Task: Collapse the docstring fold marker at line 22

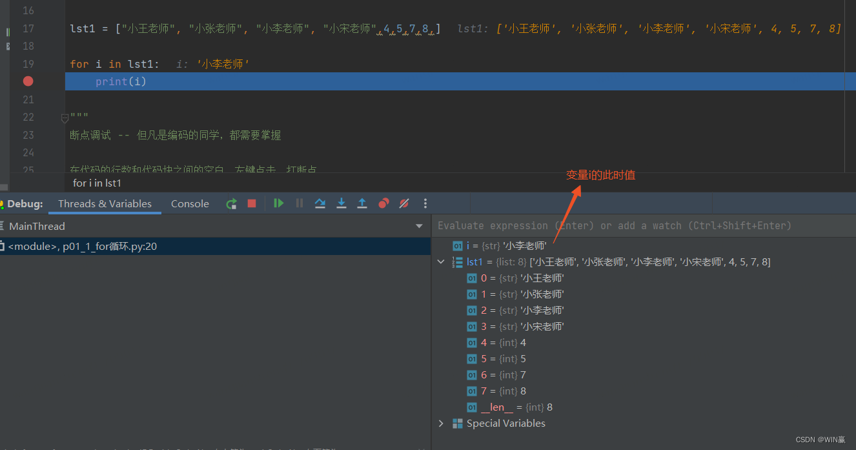Action: pyautogui.click(x=65, y=118)
